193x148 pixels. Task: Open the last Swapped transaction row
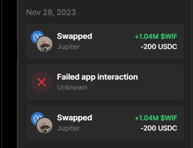(x=105, y=123)
